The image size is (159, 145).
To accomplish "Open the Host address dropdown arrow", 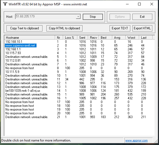I will point(78,17).
